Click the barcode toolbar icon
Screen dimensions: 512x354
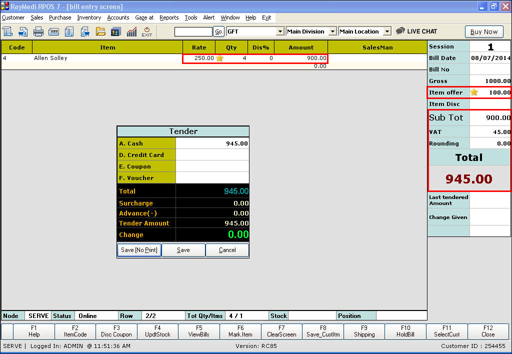pyautogui.click(x=53, y=31)
